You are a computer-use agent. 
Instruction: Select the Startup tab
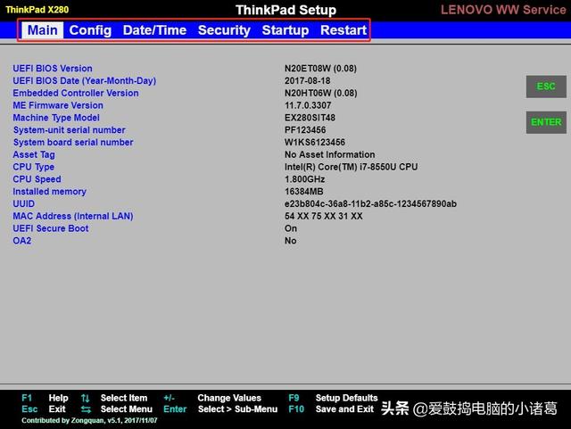(x=285, y=30)
